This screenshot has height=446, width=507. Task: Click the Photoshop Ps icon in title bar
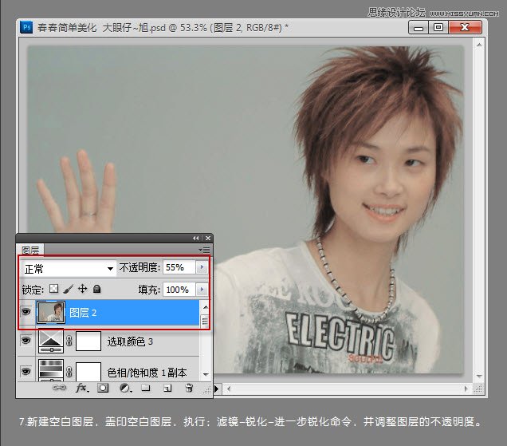pyautogui.click(x=26, y=27)
